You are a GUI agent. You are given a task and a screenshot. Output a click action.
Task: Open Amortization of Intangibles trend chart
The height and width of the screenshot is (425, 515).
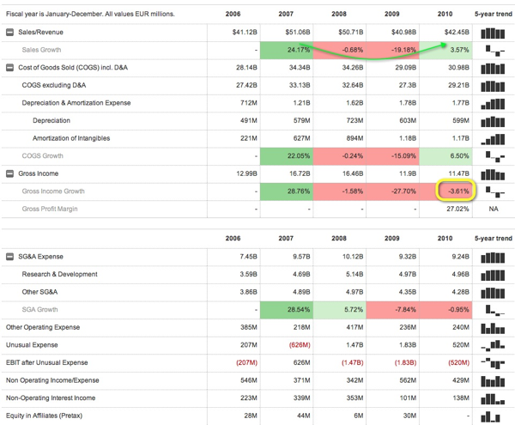point(493,139)
